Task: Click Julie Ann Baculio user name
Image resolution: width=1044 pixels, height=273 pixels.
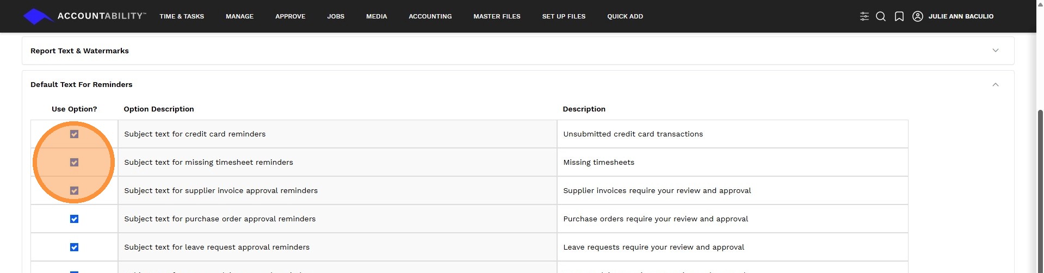Action: click(961, 16)
